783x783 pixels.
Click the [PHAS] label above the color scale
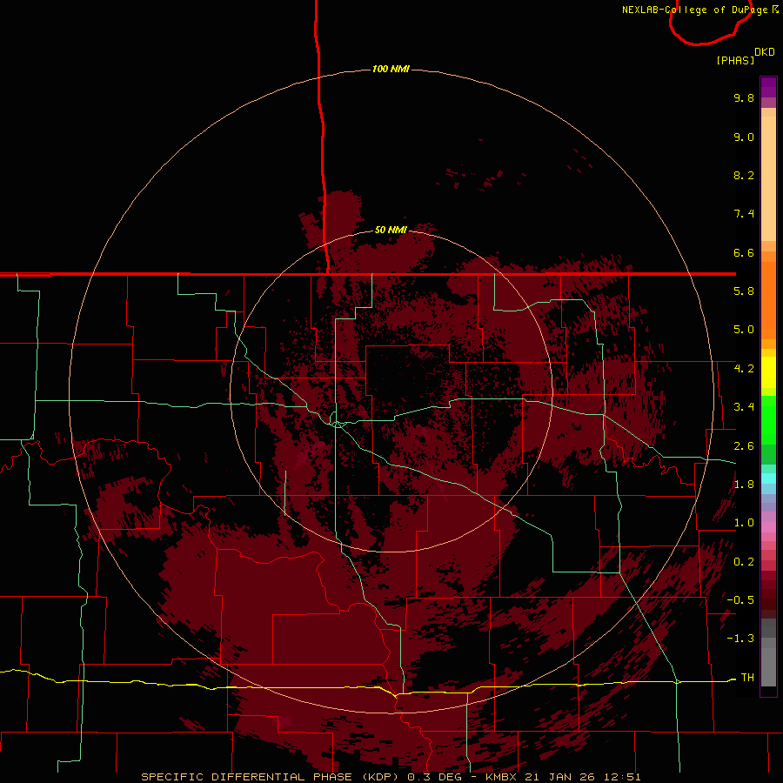point(735,60)
